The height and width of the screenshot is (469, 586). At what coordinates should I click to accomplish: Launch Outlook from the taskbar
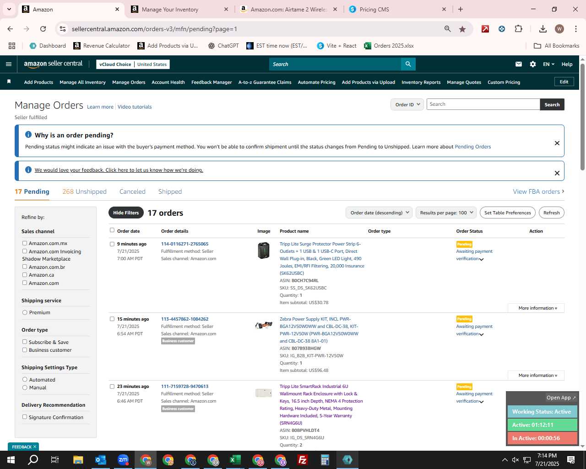click(101, 460)
